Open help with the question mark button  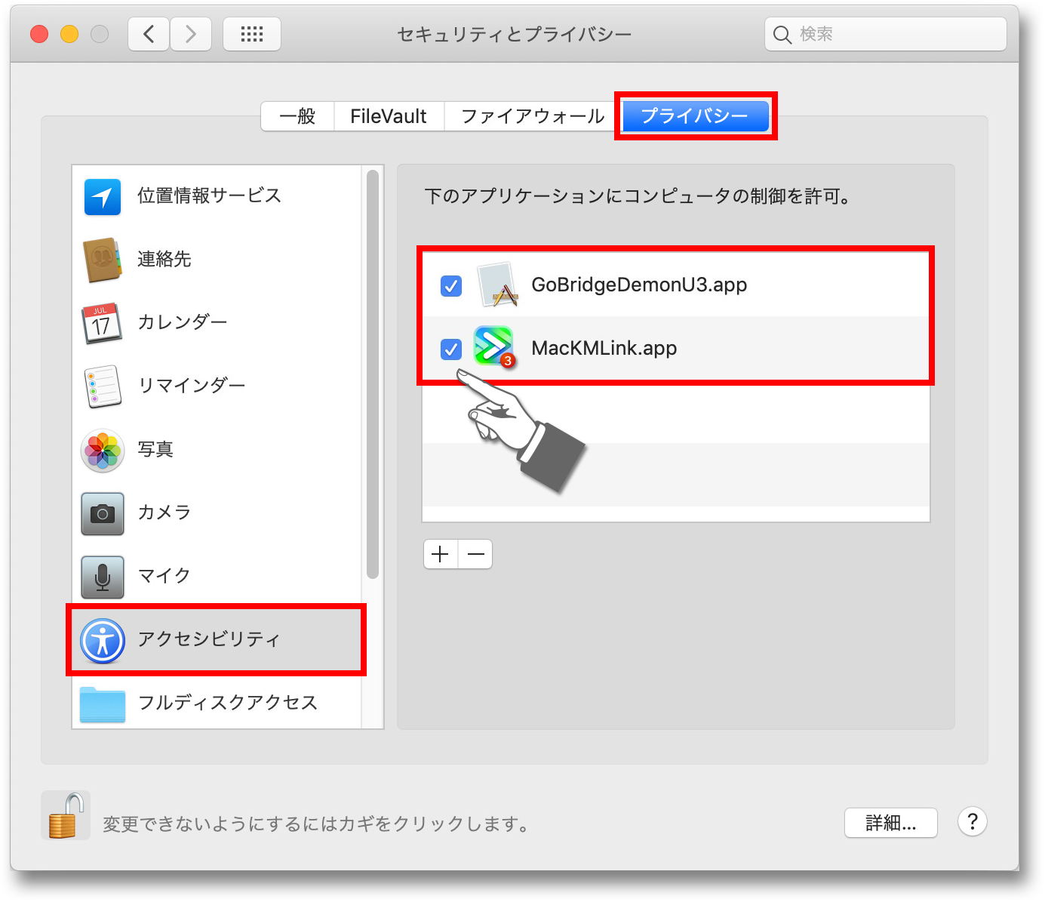pyautogui.click(x=973, y=821)
